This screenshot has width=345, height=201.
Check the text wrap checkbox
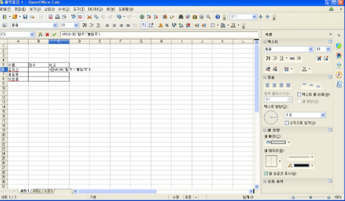pyautogui.click(x=299, y=95)
